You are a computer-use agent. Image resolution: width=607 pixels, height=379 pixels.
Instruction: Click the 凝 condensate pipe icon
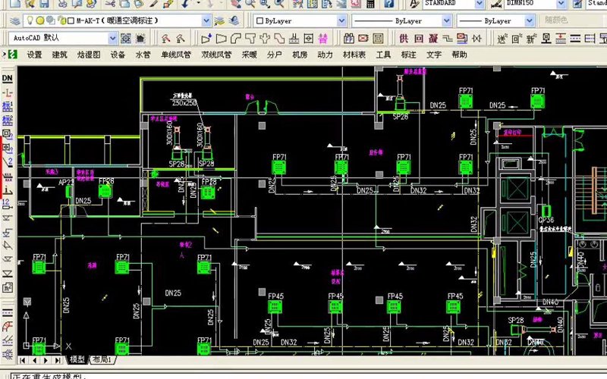click(x=433, y=39)
